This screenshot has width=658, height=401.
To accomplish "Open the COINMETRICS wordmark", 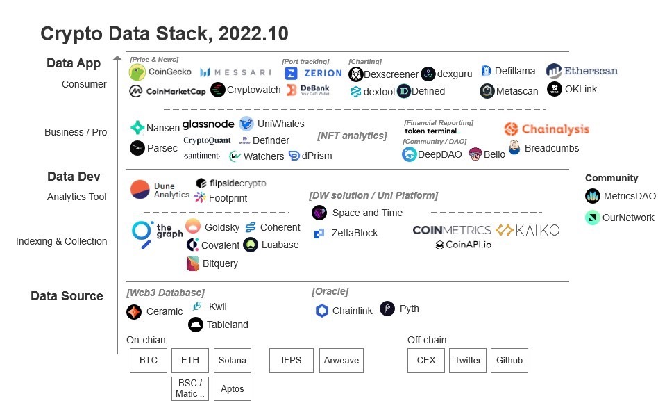I will [452, 230].
